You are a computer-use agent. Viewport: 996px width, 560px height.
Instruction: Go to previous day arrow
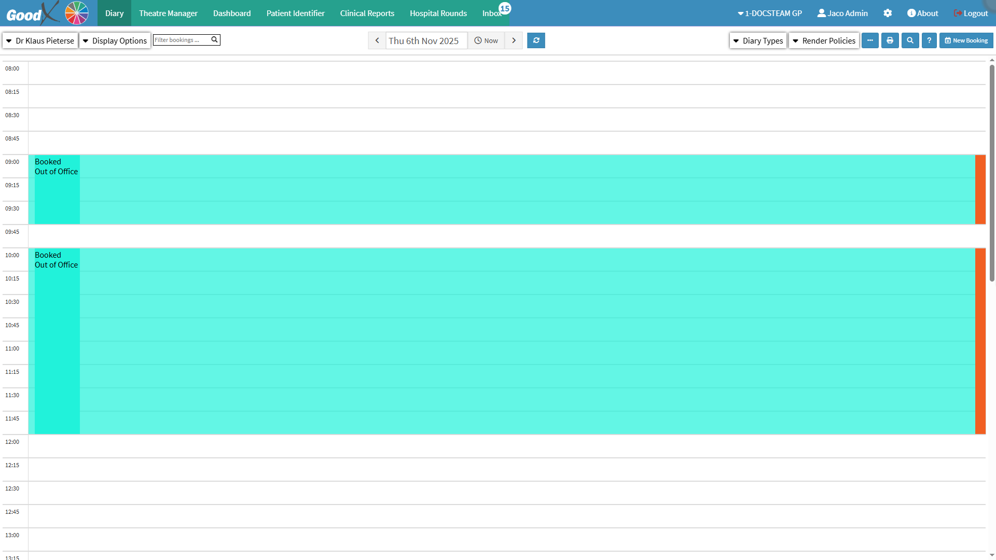point(377,40)
